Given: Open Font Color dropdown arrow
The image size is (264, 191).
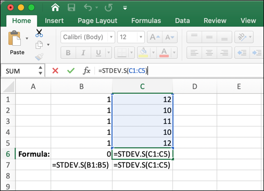Looking at the screenshot, I should tap(174, 53).
